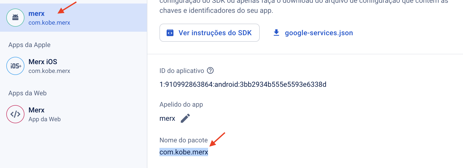Select the Merx iOS app entry
The width and height of the screenshot is (463, 168).
pyautogui.click(x=43, y=62)
